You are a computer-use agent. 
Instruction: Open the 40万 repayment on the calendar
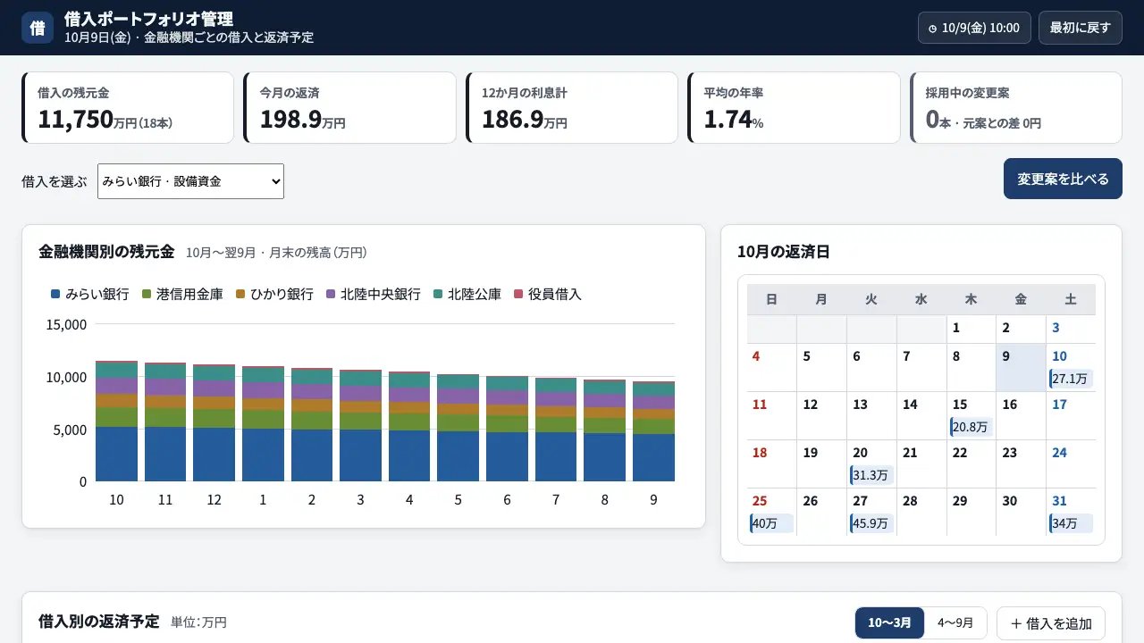770,523
